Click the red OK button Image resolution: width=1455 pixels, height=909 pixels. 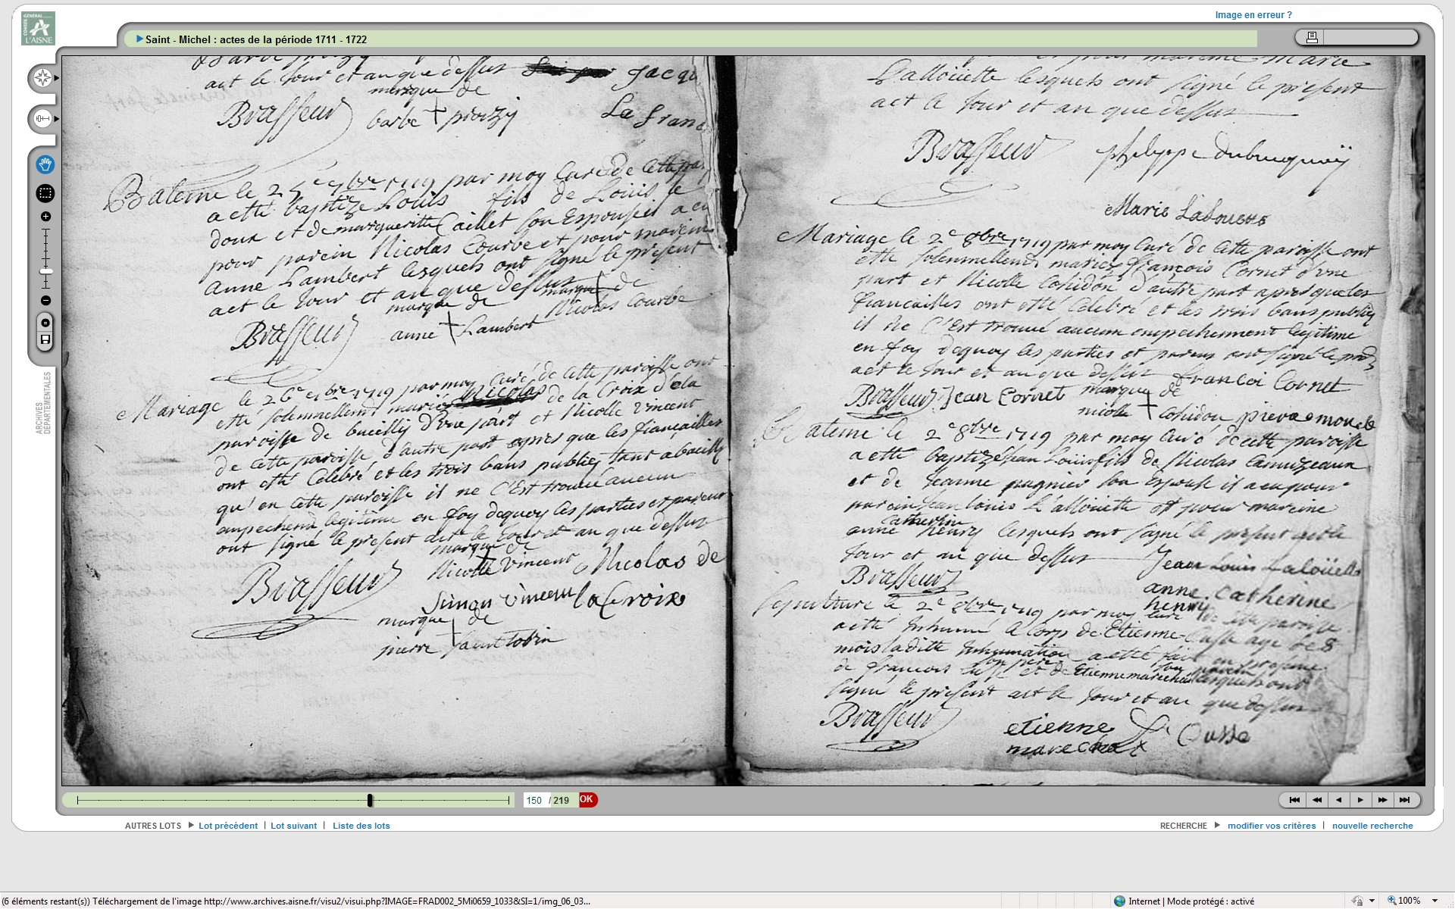[587, 800]
